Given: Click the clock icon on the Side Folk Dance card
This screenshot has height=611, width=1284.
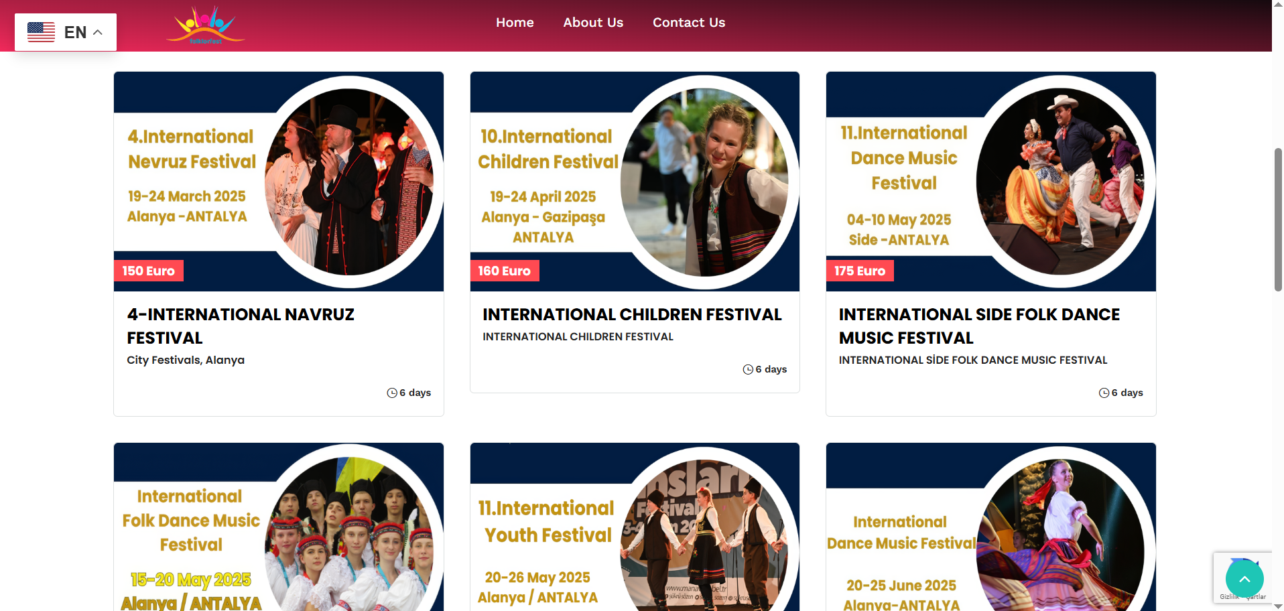Looking at the screenshot, I should [1104, 393].
